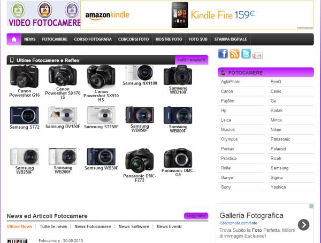Image resolution: width=321 pixels, height=243 pixels.
Task: Select the 'News Eventi' tab
Action: click(x=169, y=226)
